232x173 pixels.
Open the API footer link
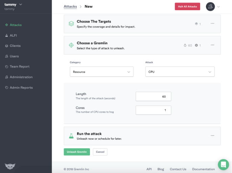[x=149, y=169]
